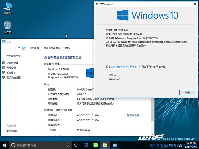Close the 关于"Windows" dialog
199x149 pixels.
195,4
